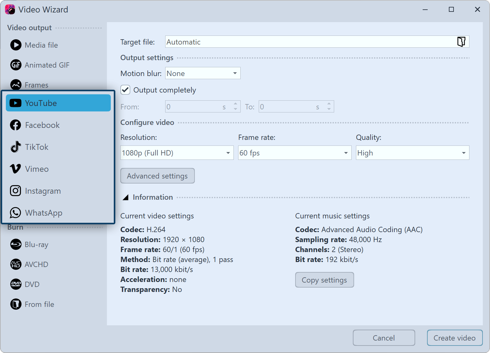Collapse the Information section triangle
Image resolution: width=490 pixels, height=353 pixels.
click(126, 198)
